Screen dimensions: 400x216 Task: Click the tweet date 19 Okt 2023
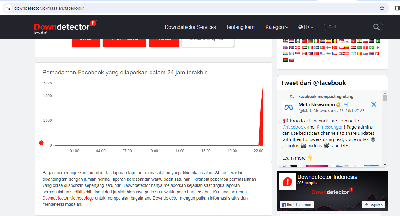point(352,111)
